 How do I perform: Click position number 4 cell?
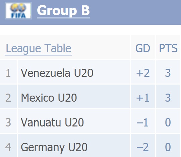[x=8, y=146]
